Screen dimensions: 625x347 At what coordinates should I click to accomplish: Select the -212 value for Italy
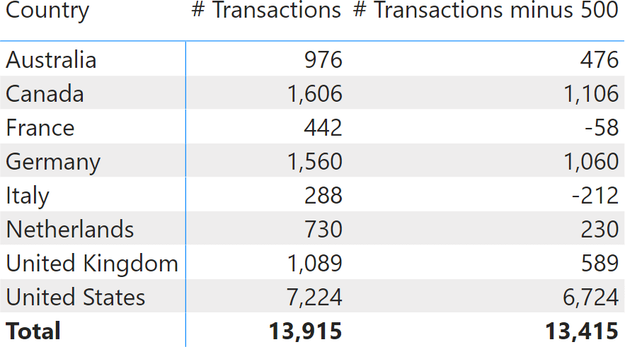pos(595,196)
